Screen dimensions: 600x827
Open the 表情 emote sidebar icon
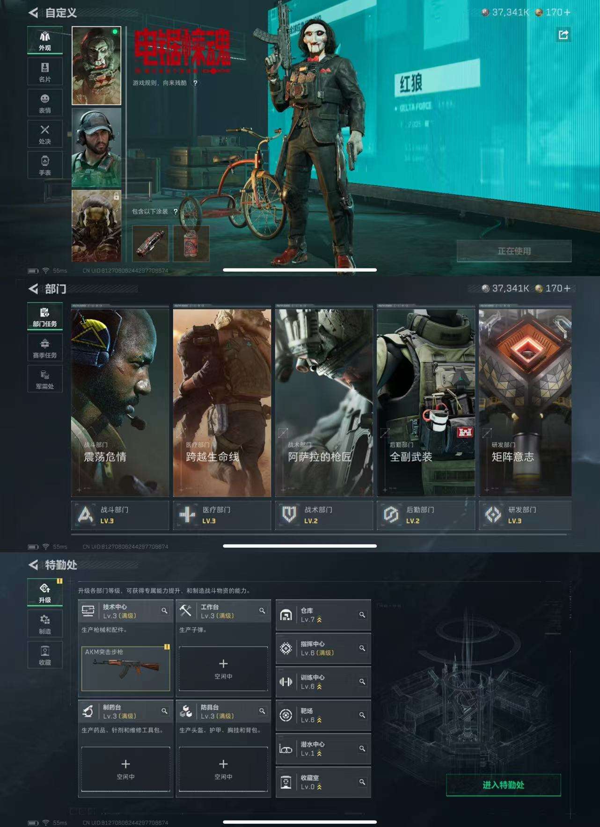point(45,103)
